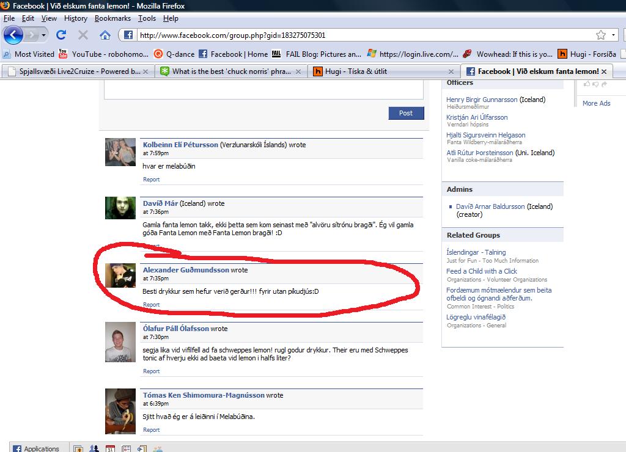Report Alexander Guðmundsson's wall post
Image resolution: width=626 pixels, height=452 pixels.
coord(152,305)
